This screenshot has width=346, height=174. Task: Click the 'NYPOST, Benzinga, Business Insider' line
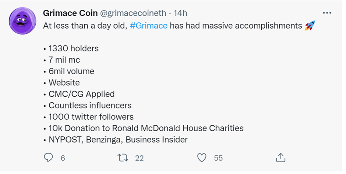[x=116, y=140]
